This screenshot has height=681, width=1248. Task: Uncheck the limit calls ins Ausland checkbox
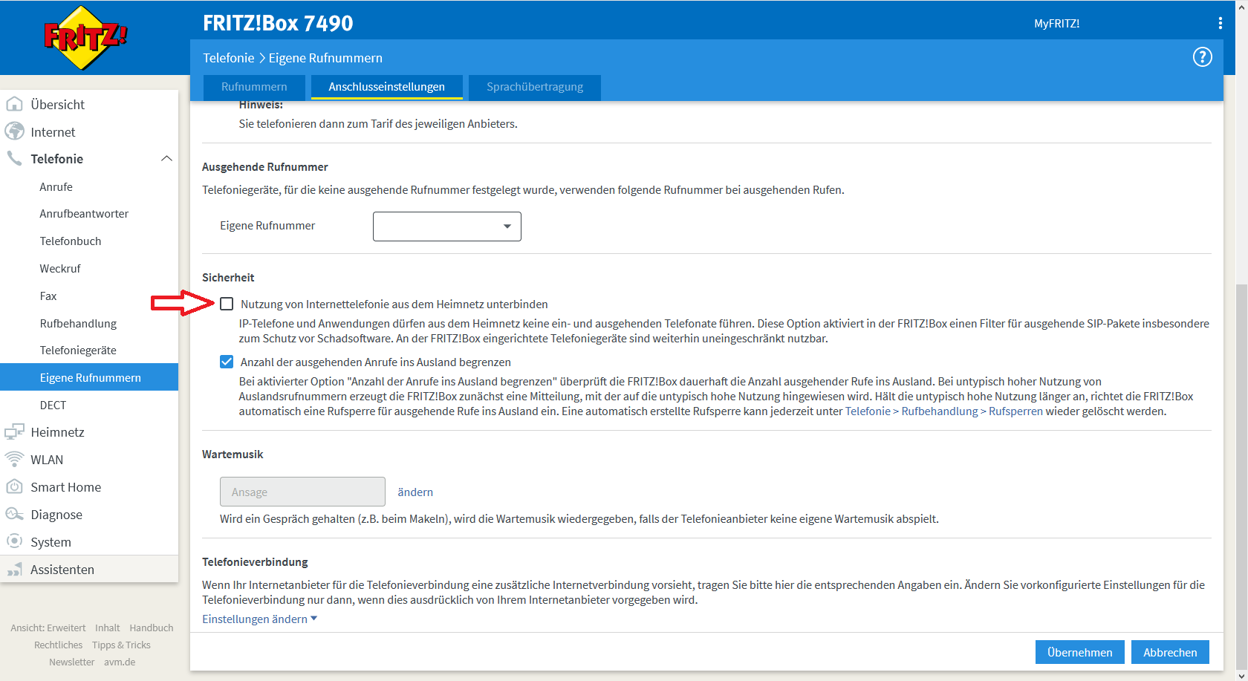[227, 362]
